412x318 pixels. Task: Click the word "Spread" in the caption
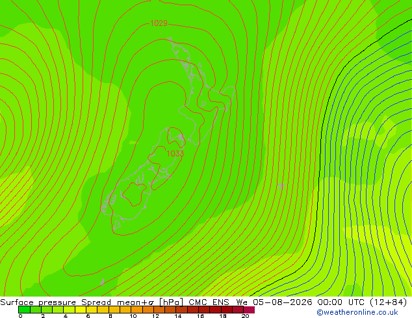pos(96,302)
